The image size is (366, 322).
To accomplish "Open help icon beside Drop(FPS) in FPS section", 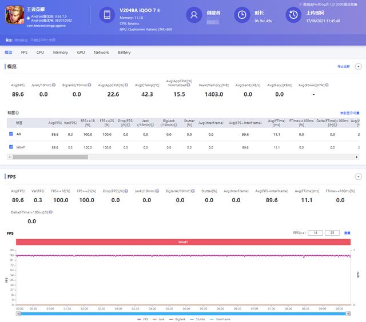I will tap(126, 191).
